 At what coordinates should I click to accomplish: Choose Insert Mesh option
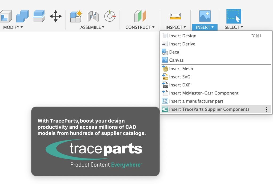[x=216, y=69]
